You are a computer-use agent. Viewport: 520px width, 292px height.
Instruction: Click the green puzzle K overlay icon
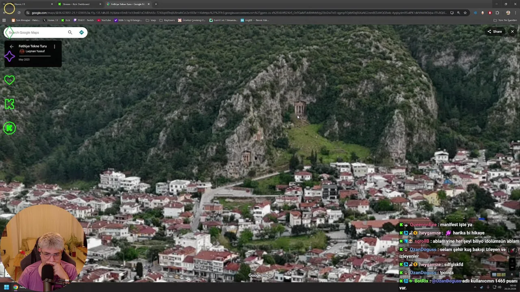[9, 104]
